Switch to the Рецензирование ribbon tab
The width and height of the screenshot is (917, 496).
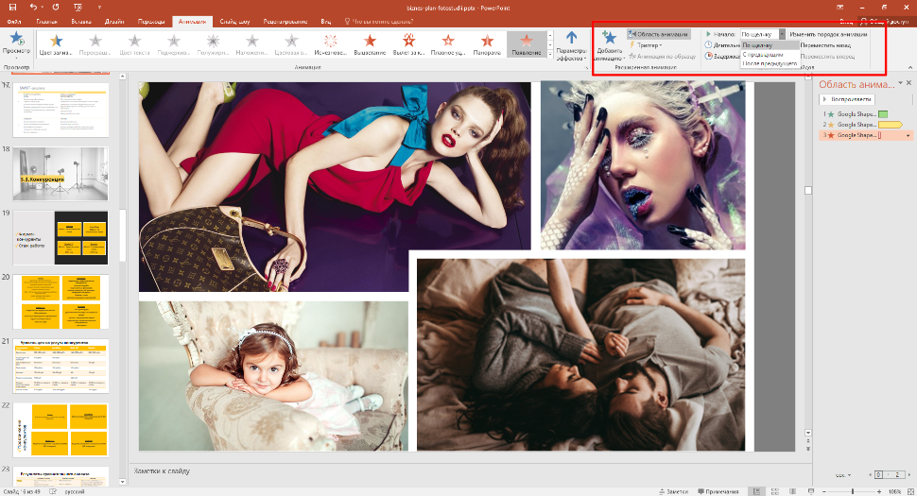[x=285, y=22]
